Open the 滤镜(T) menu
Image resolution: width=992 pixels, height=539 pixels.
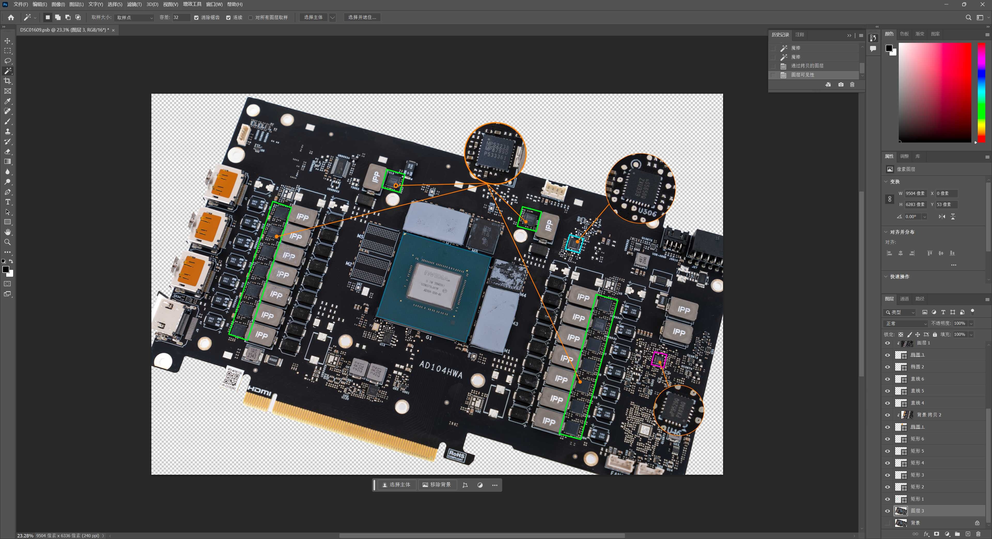[x=134, y=4]
